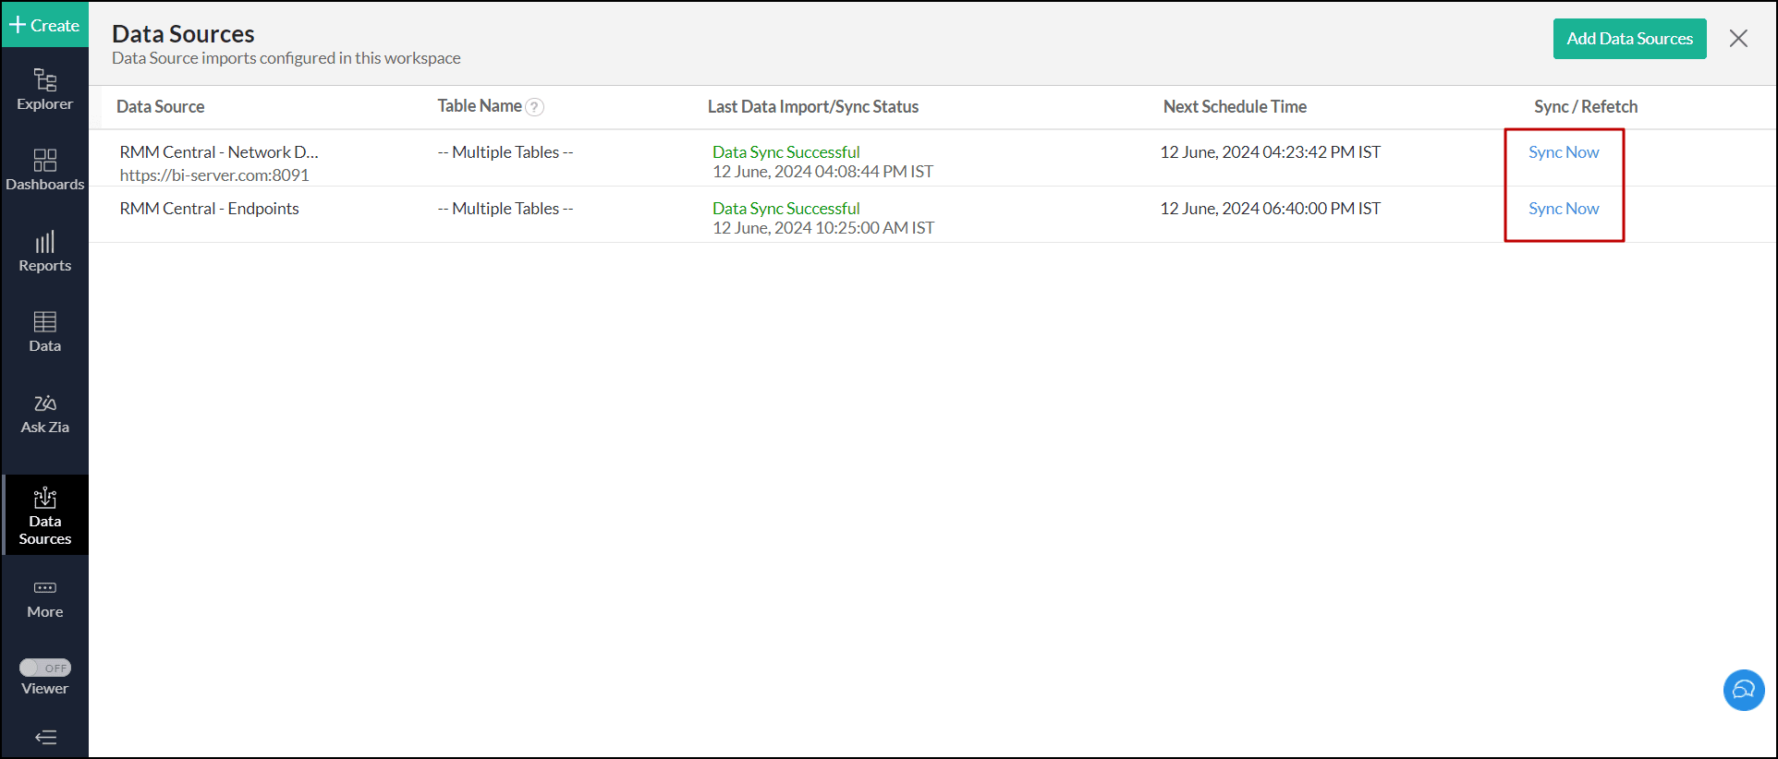Image resolution: width=1778 pixels, height=759 pixels.
Task: Click the https://bi-server.com:8091 URL text
Action: coord(214,175)
